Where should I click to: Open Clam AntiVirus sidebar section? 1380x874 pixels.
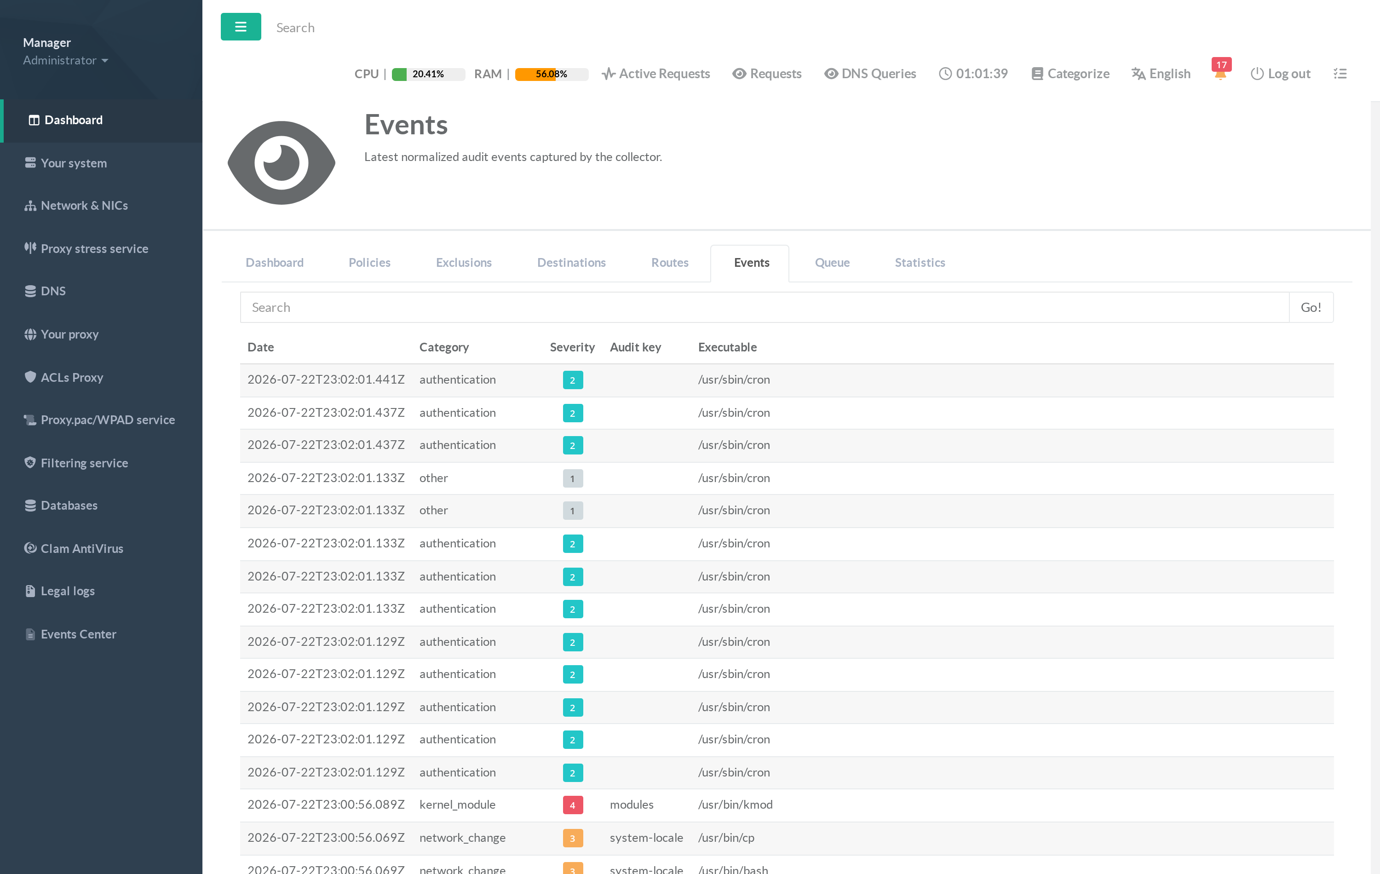[102, 548]
